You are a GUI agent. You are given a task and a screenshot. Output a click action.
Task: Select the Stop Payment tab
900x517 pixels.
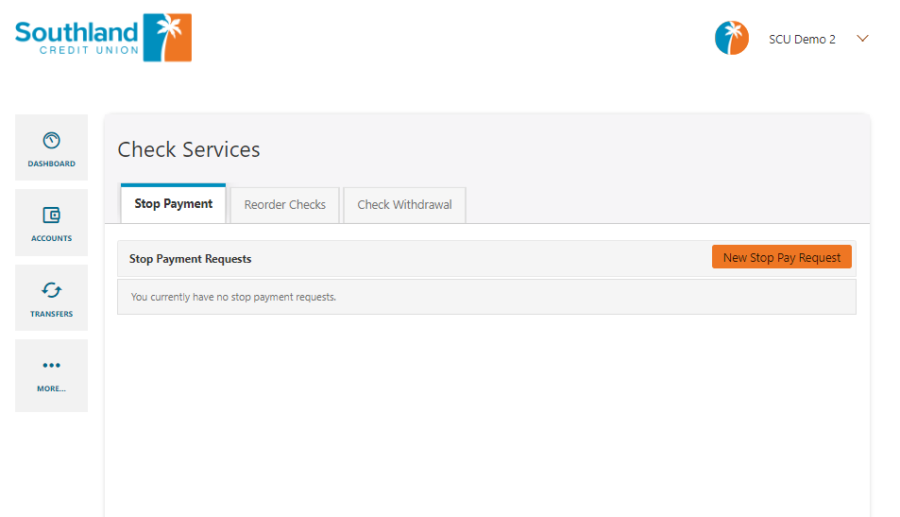[x=174, y=203]
